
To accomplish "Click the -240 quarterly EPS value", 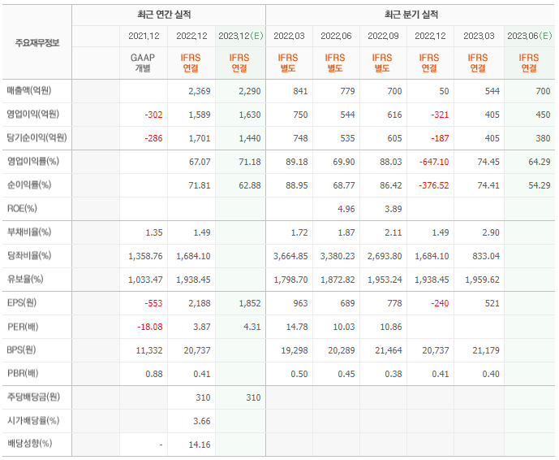I will (x=440, y=304).
